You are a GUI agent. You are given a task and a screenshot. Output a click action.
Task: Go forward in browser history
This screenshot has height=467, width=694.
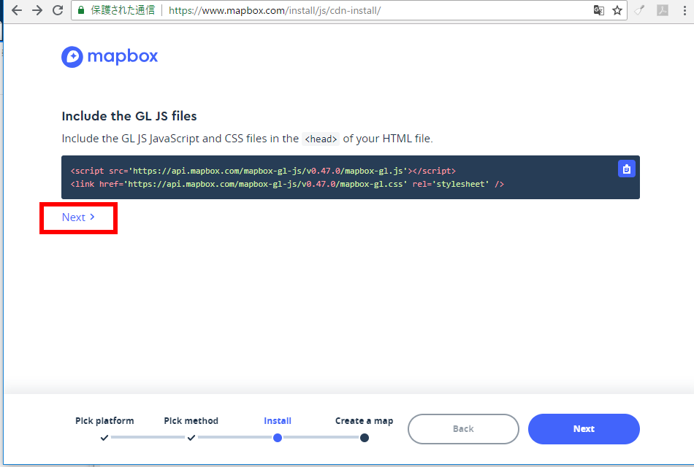37,10
